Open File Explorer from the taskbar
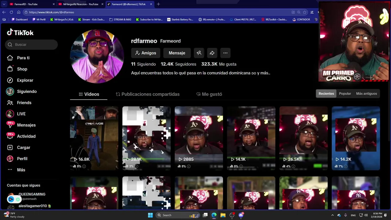391x220 pixels. coord(223,215)
